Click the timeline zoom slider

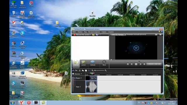tap(99, 71)
